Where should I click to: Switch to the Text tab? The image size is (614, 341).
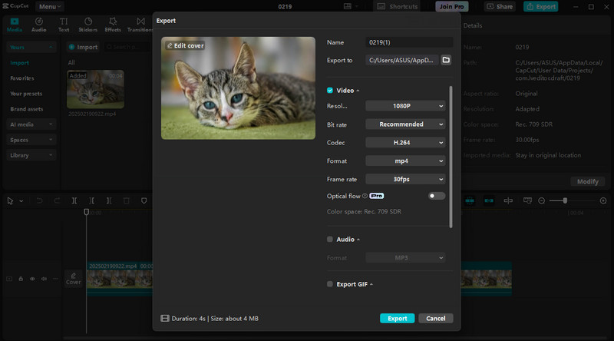click(64, 25)
